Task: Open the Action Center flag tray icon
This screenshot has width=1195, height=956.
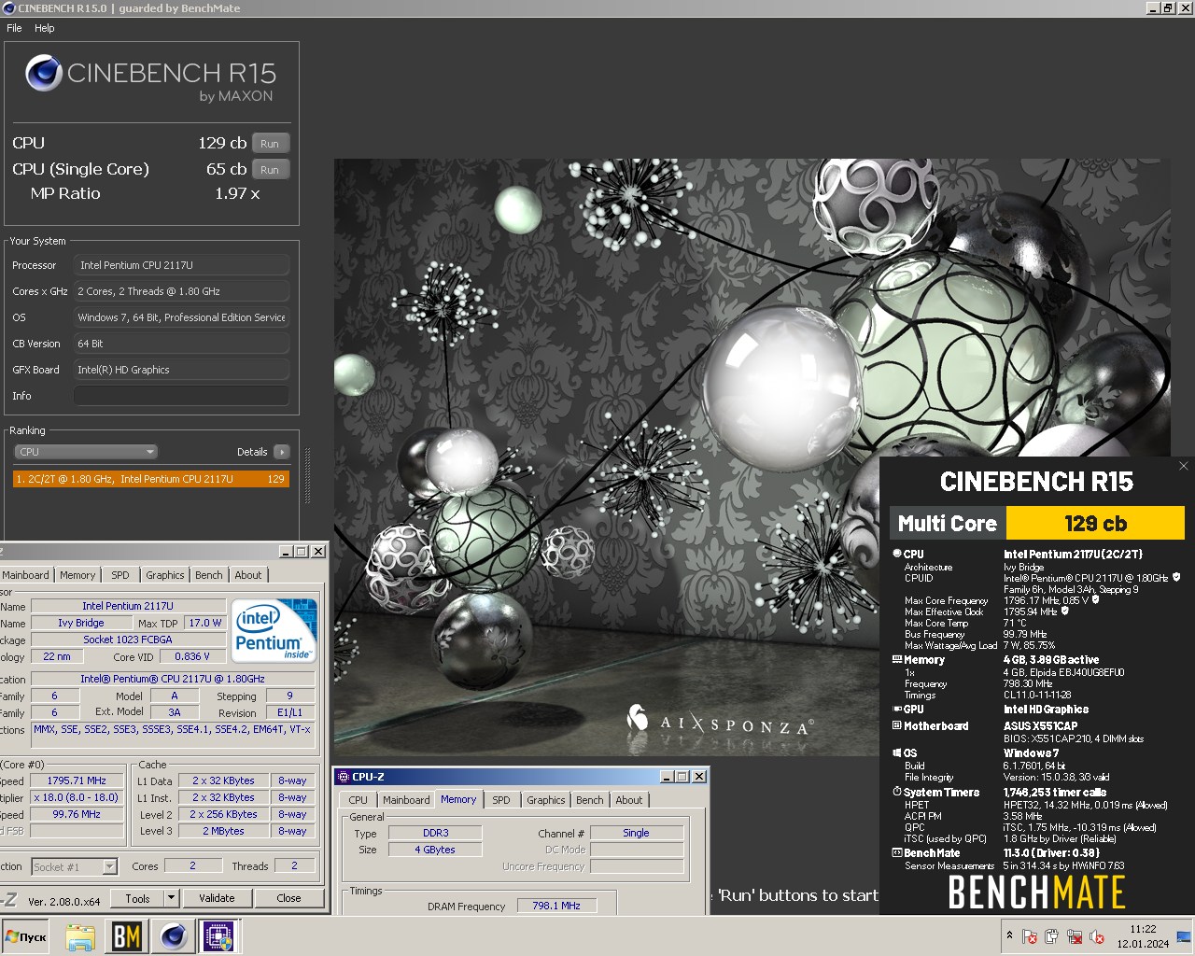Action: [x=1030, y=936]
